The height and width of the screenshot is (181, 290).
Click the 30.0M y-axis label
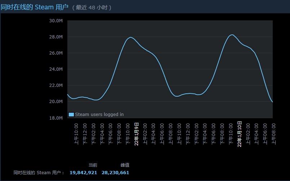tap(56, 20)
